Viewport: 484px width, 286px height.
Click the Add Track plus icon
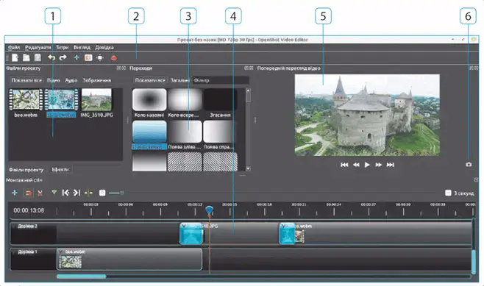(x=15, y=193)
